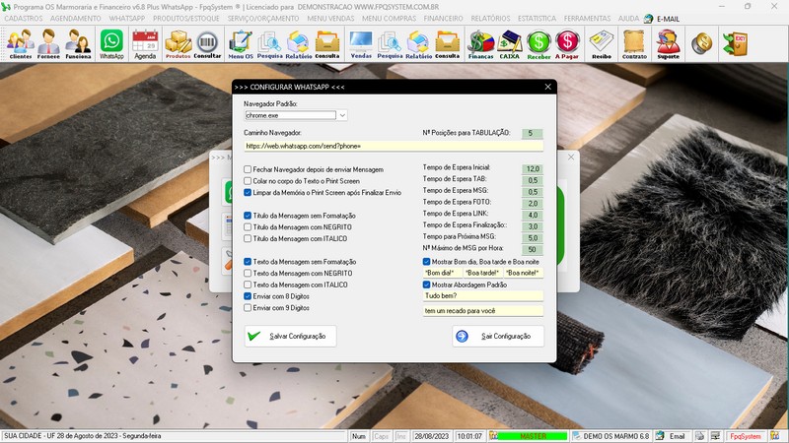
Task: Close the background dialog behind the WhatsApp config
Action: coord(571,158)
